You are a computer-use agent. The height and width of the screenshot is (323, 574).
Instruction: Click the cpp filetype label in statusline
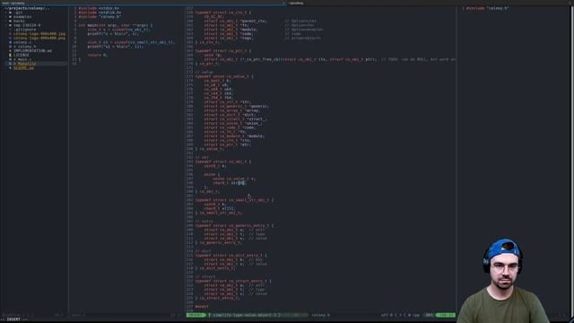pos(416,315)
